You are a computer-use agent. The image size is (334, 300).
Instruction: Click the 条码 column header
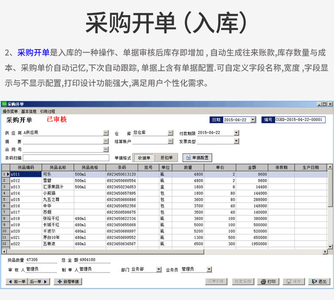(x=122, y=168)
